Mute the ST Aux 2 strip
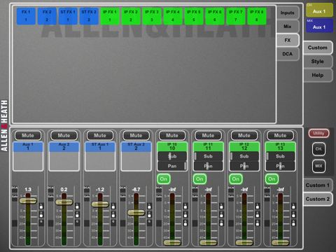Screen dimensions: 336x252 (136, 136)
